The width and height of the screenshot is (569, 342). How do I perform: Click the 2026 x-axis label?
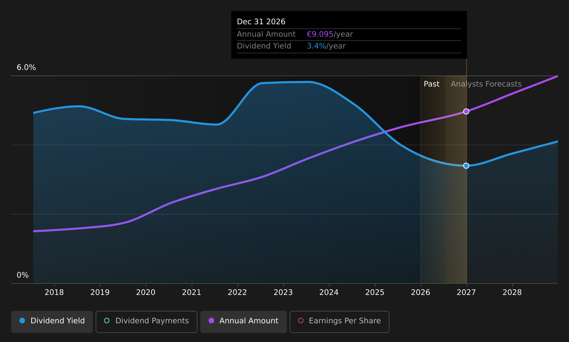[420, 292]
